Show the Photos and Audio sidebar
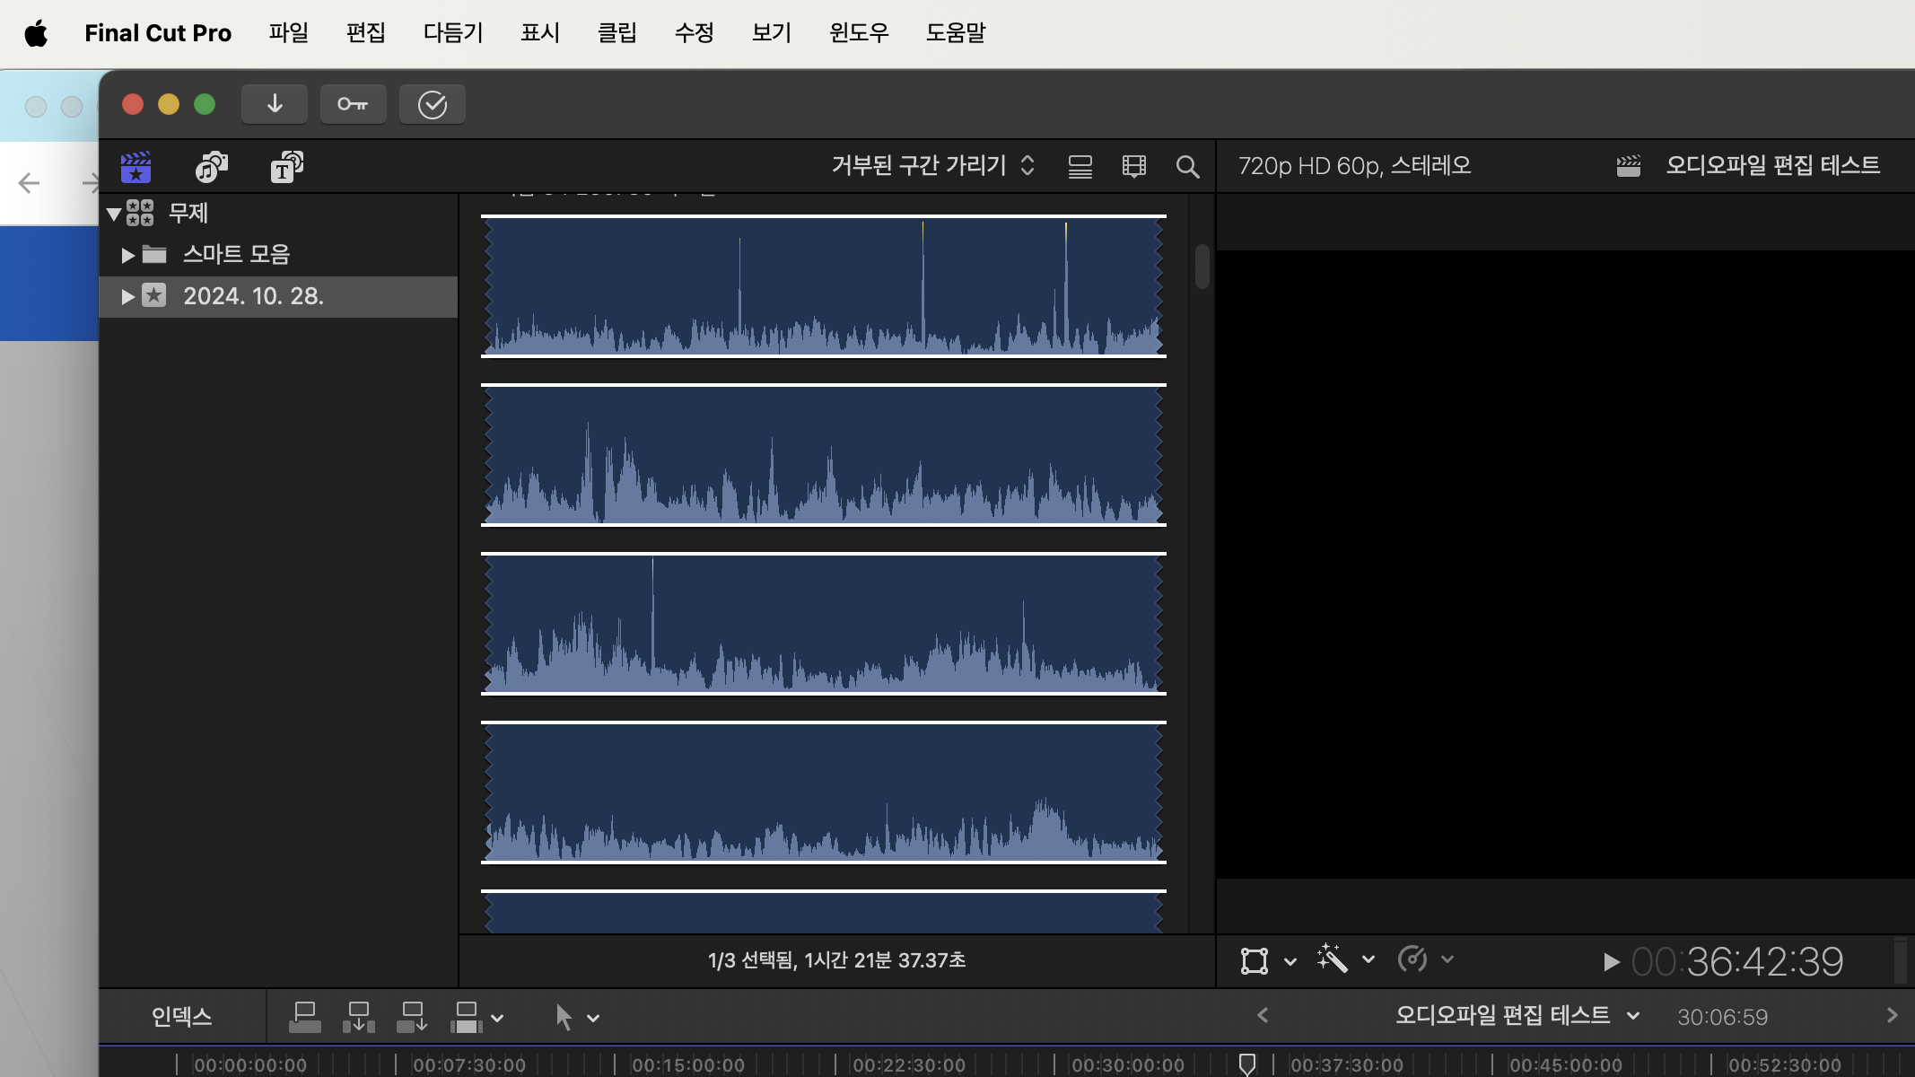1915x1077 pixels. pos(212,166)
